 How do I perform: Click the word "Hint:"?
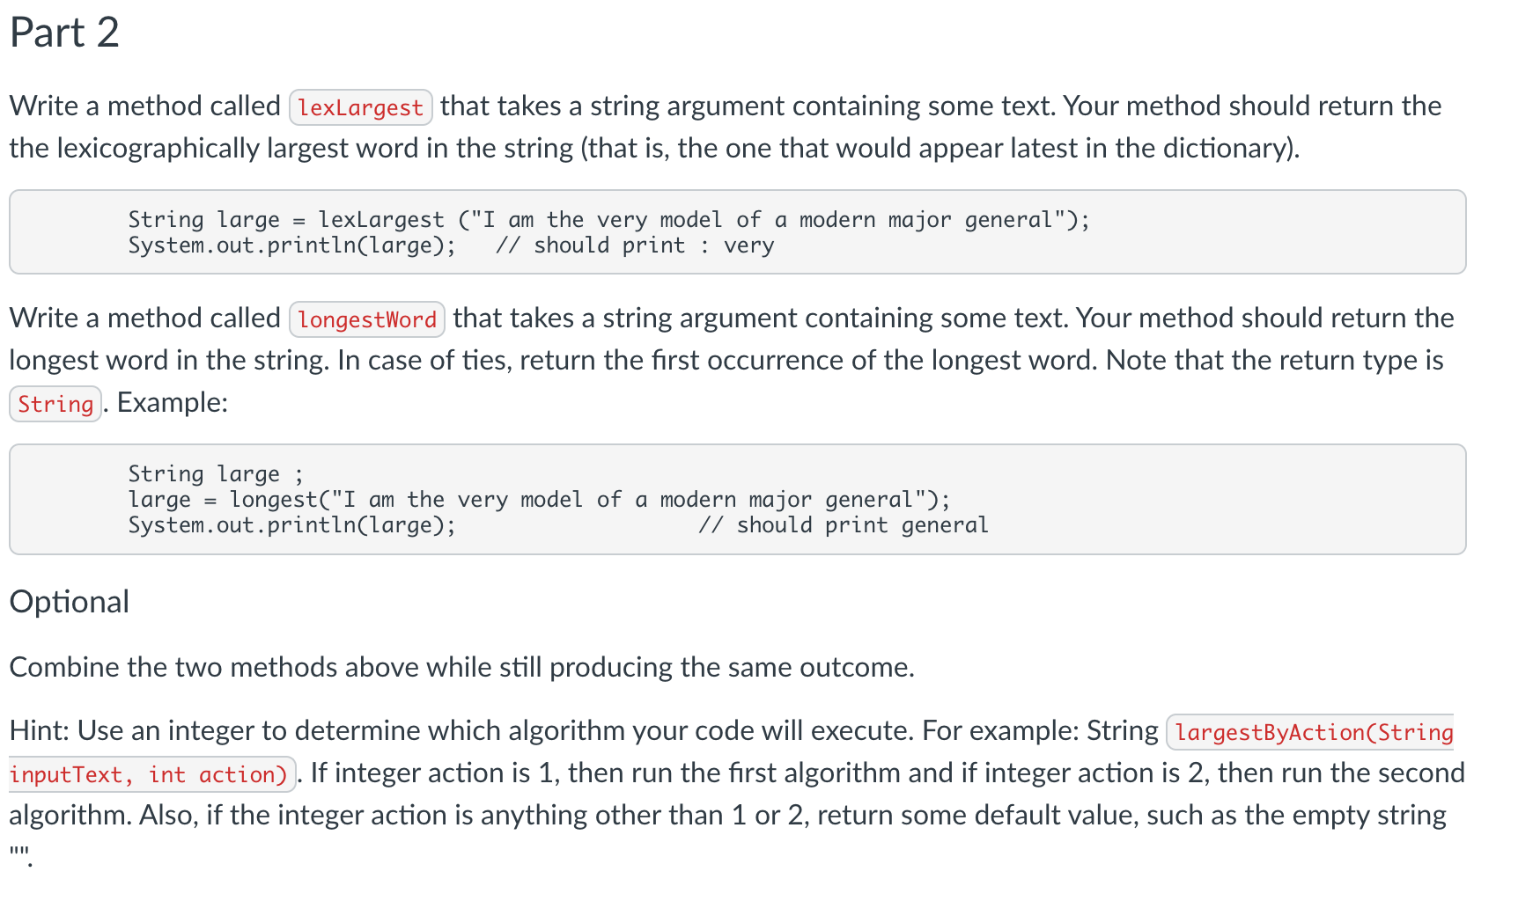click(x=41, y=730)
